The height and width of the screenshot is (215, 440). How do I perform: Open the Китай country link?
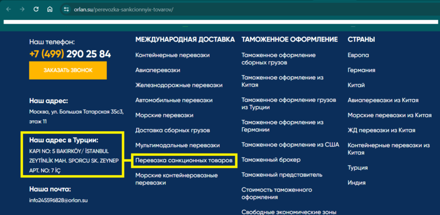coord(356,85)
